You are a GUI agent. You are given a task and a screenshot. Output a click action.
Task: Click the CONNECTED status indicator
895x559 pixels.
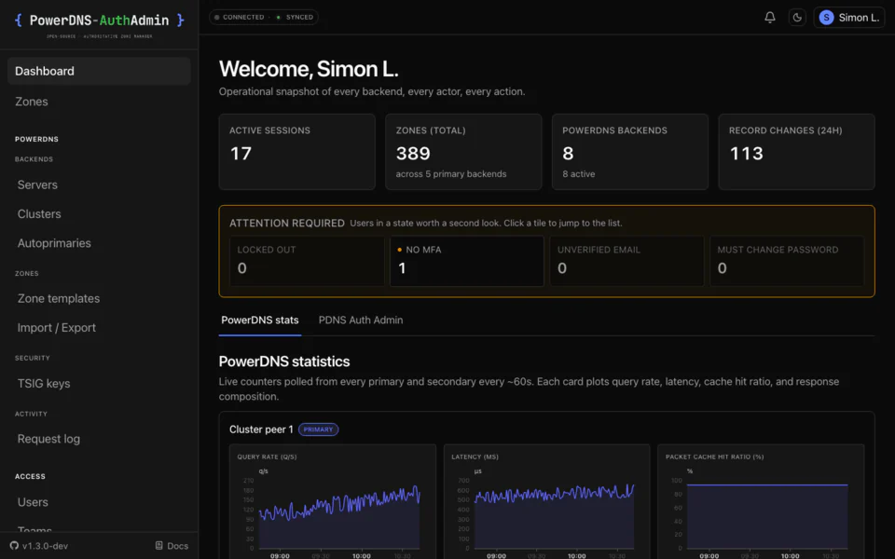[x=240, y=17]
